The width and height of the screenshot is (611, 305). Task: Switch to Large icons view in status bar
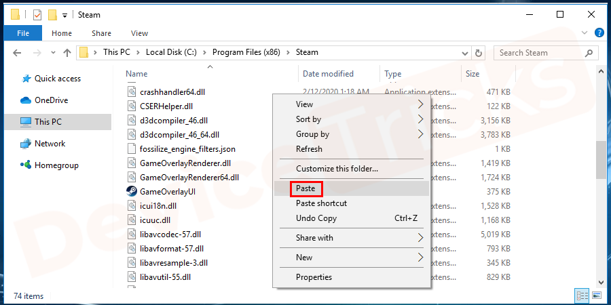597,295
